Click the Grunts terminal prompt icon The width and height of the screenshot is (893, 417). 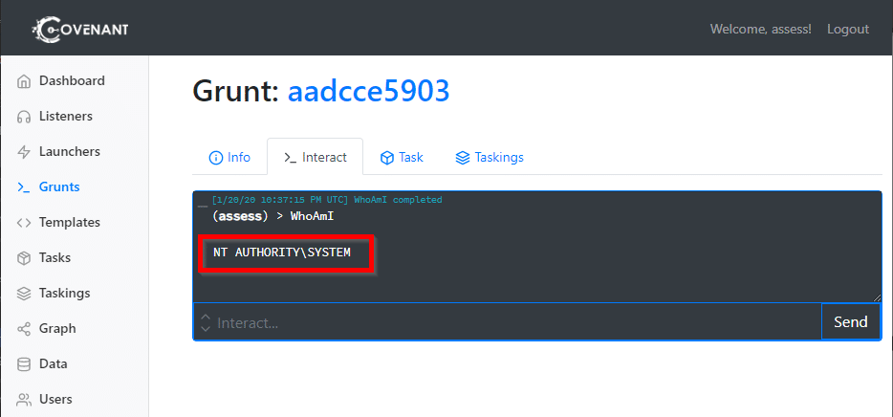click(x=23, y=187)
